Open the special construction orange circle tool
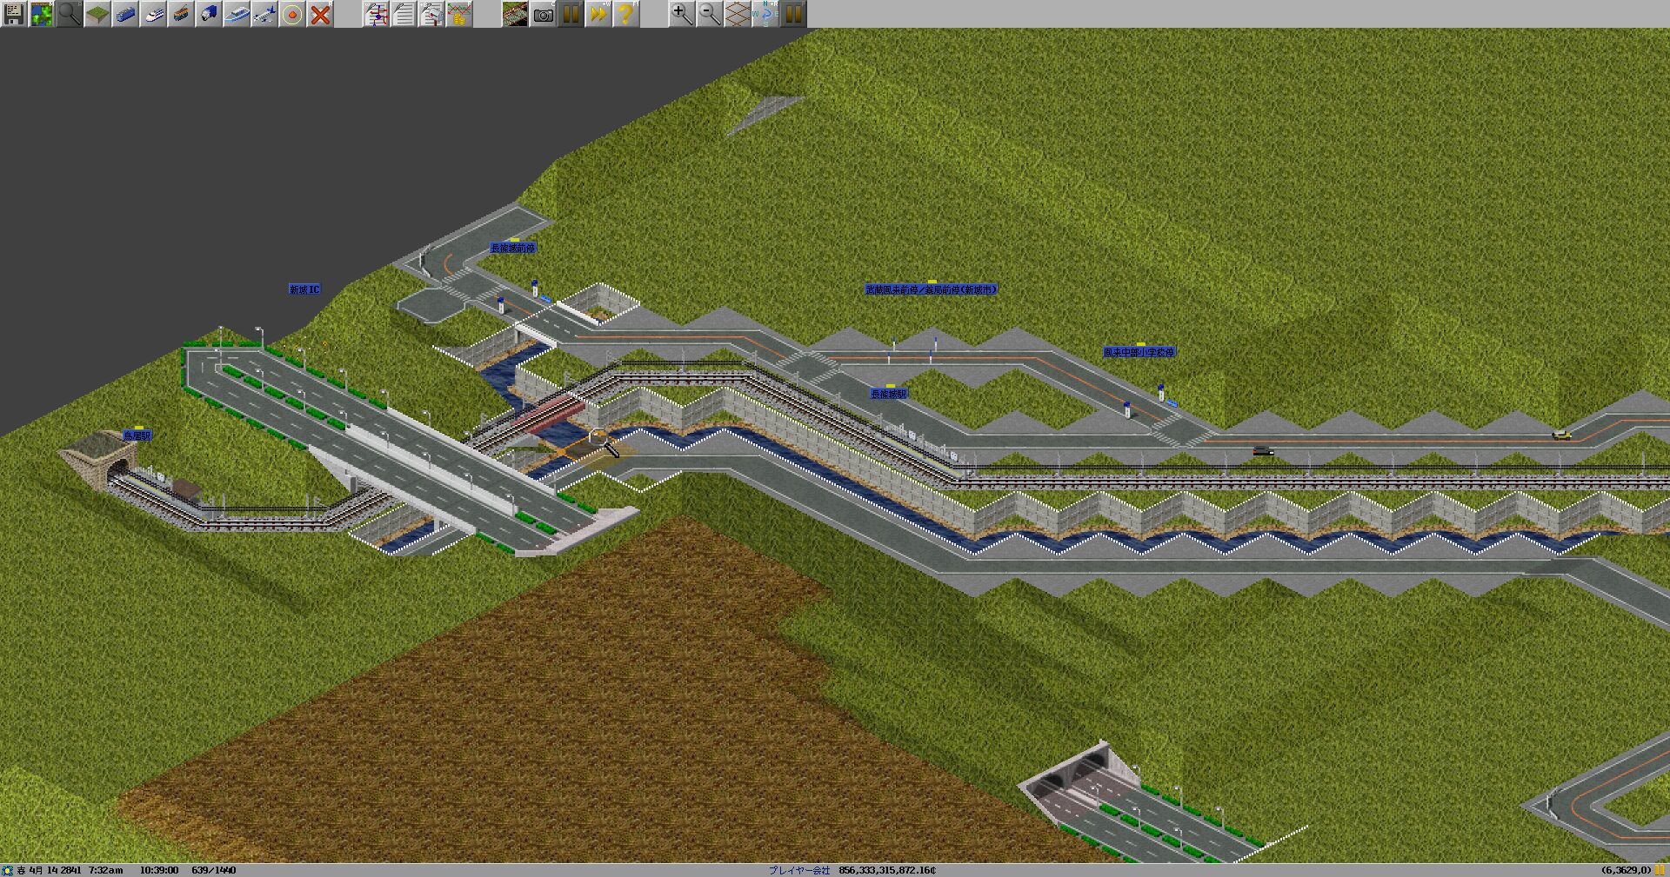 click(292, 14)
